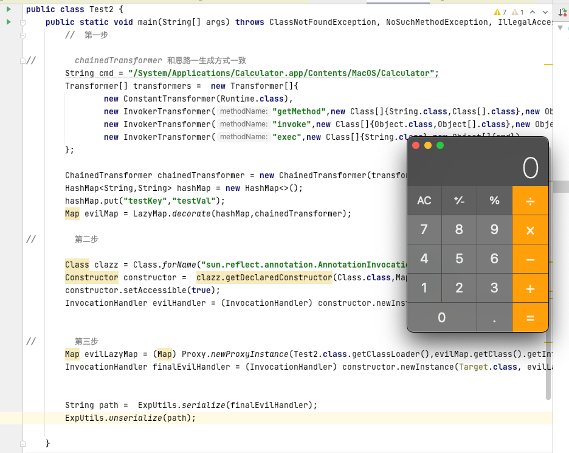569x453 pixels.
Task: Tap the 9 key in Calculator
Action: coord(494,230)
